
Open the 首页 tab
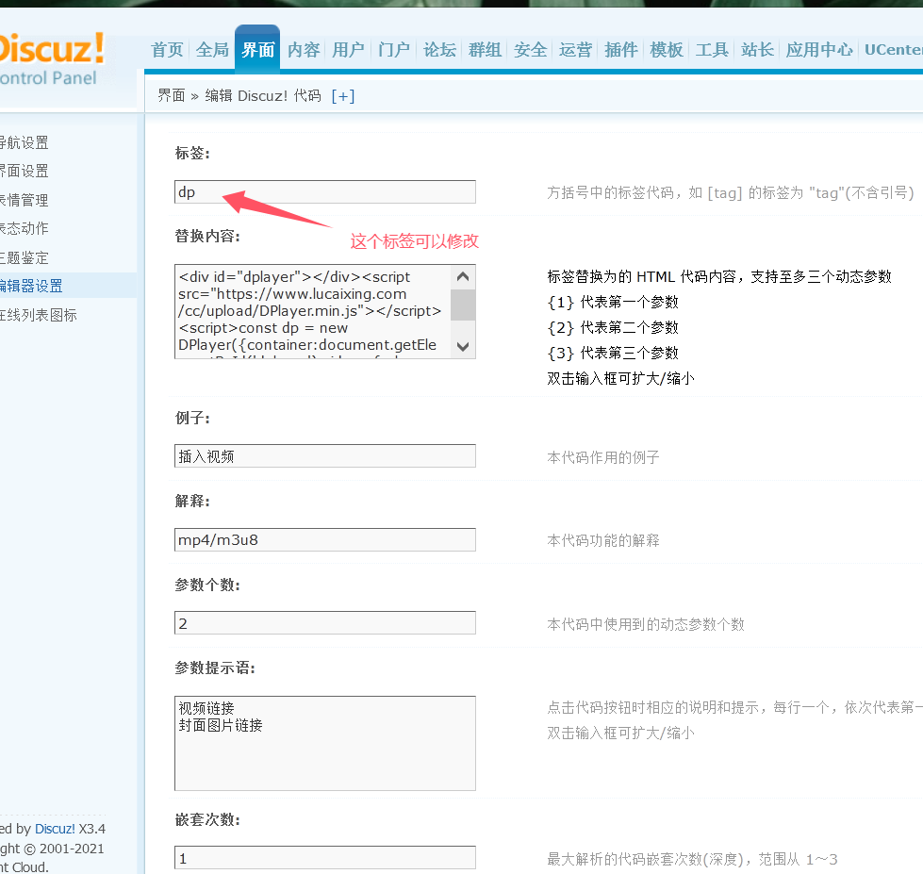167,50
